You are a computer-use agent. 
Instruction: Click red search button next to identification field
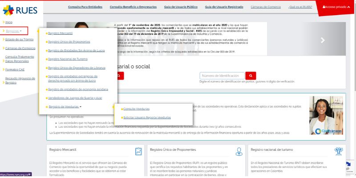pyautogui.click(x=251, y=76)
